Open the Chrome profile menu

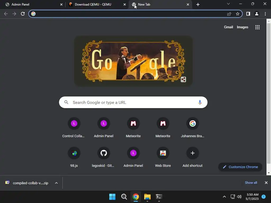point(257,14)
